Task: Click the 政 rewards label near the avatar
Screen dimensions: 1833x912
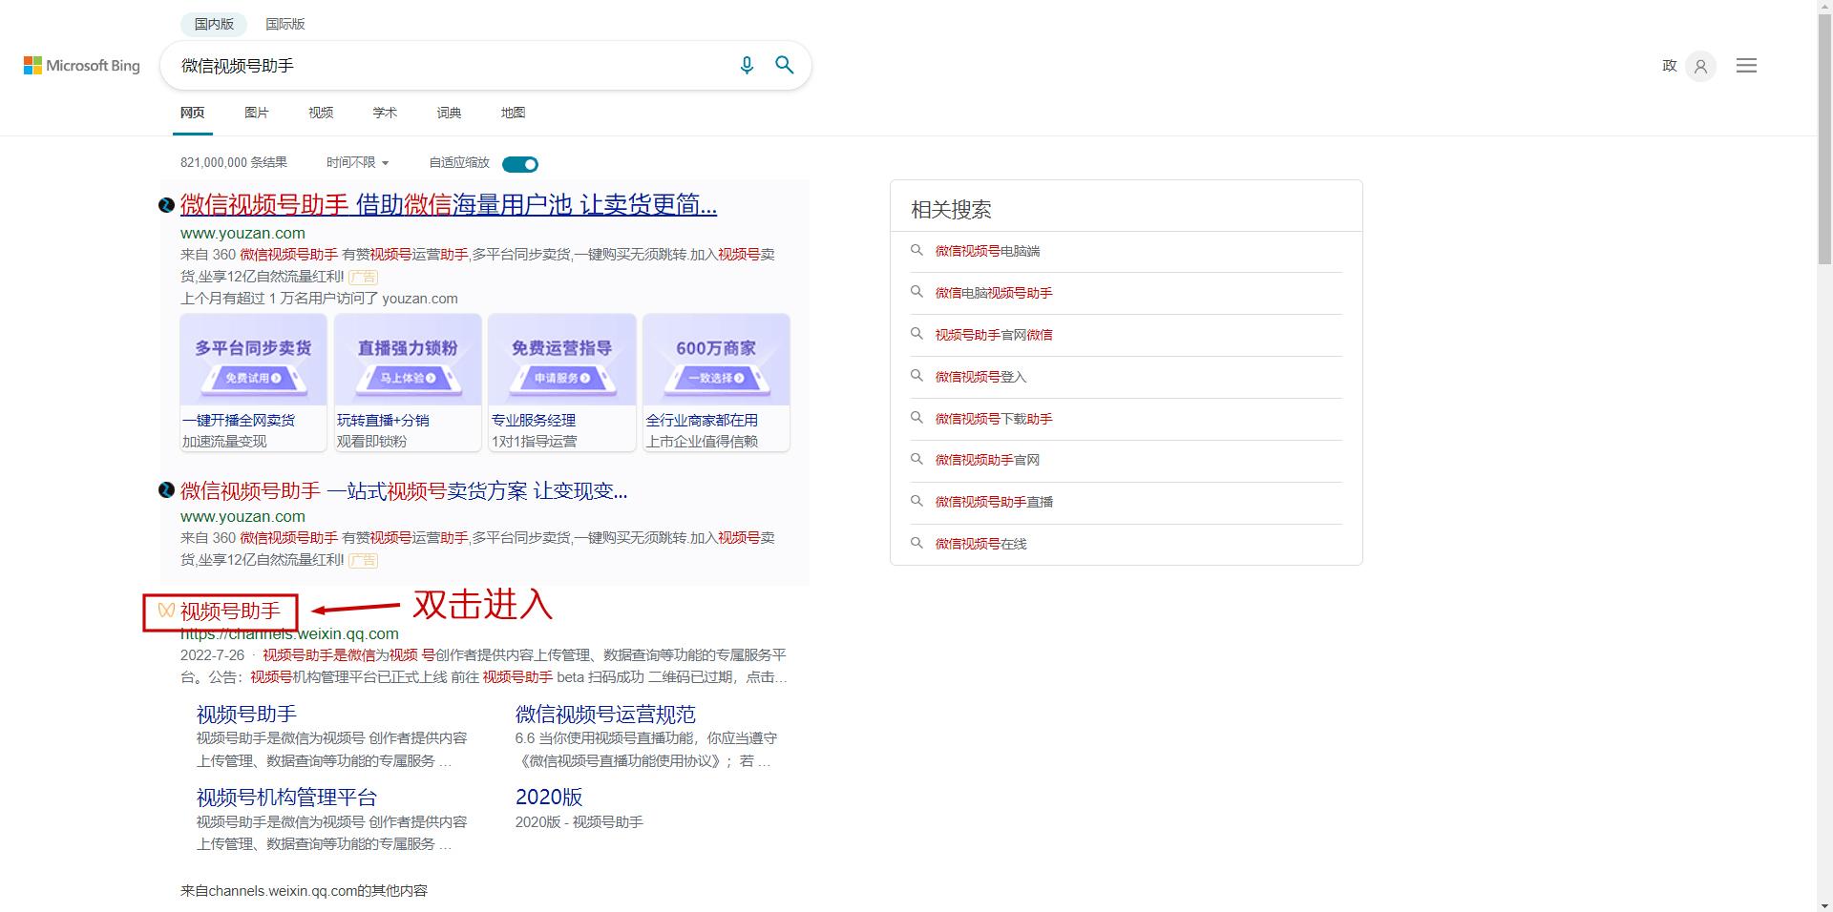Action: point(1669,66)
